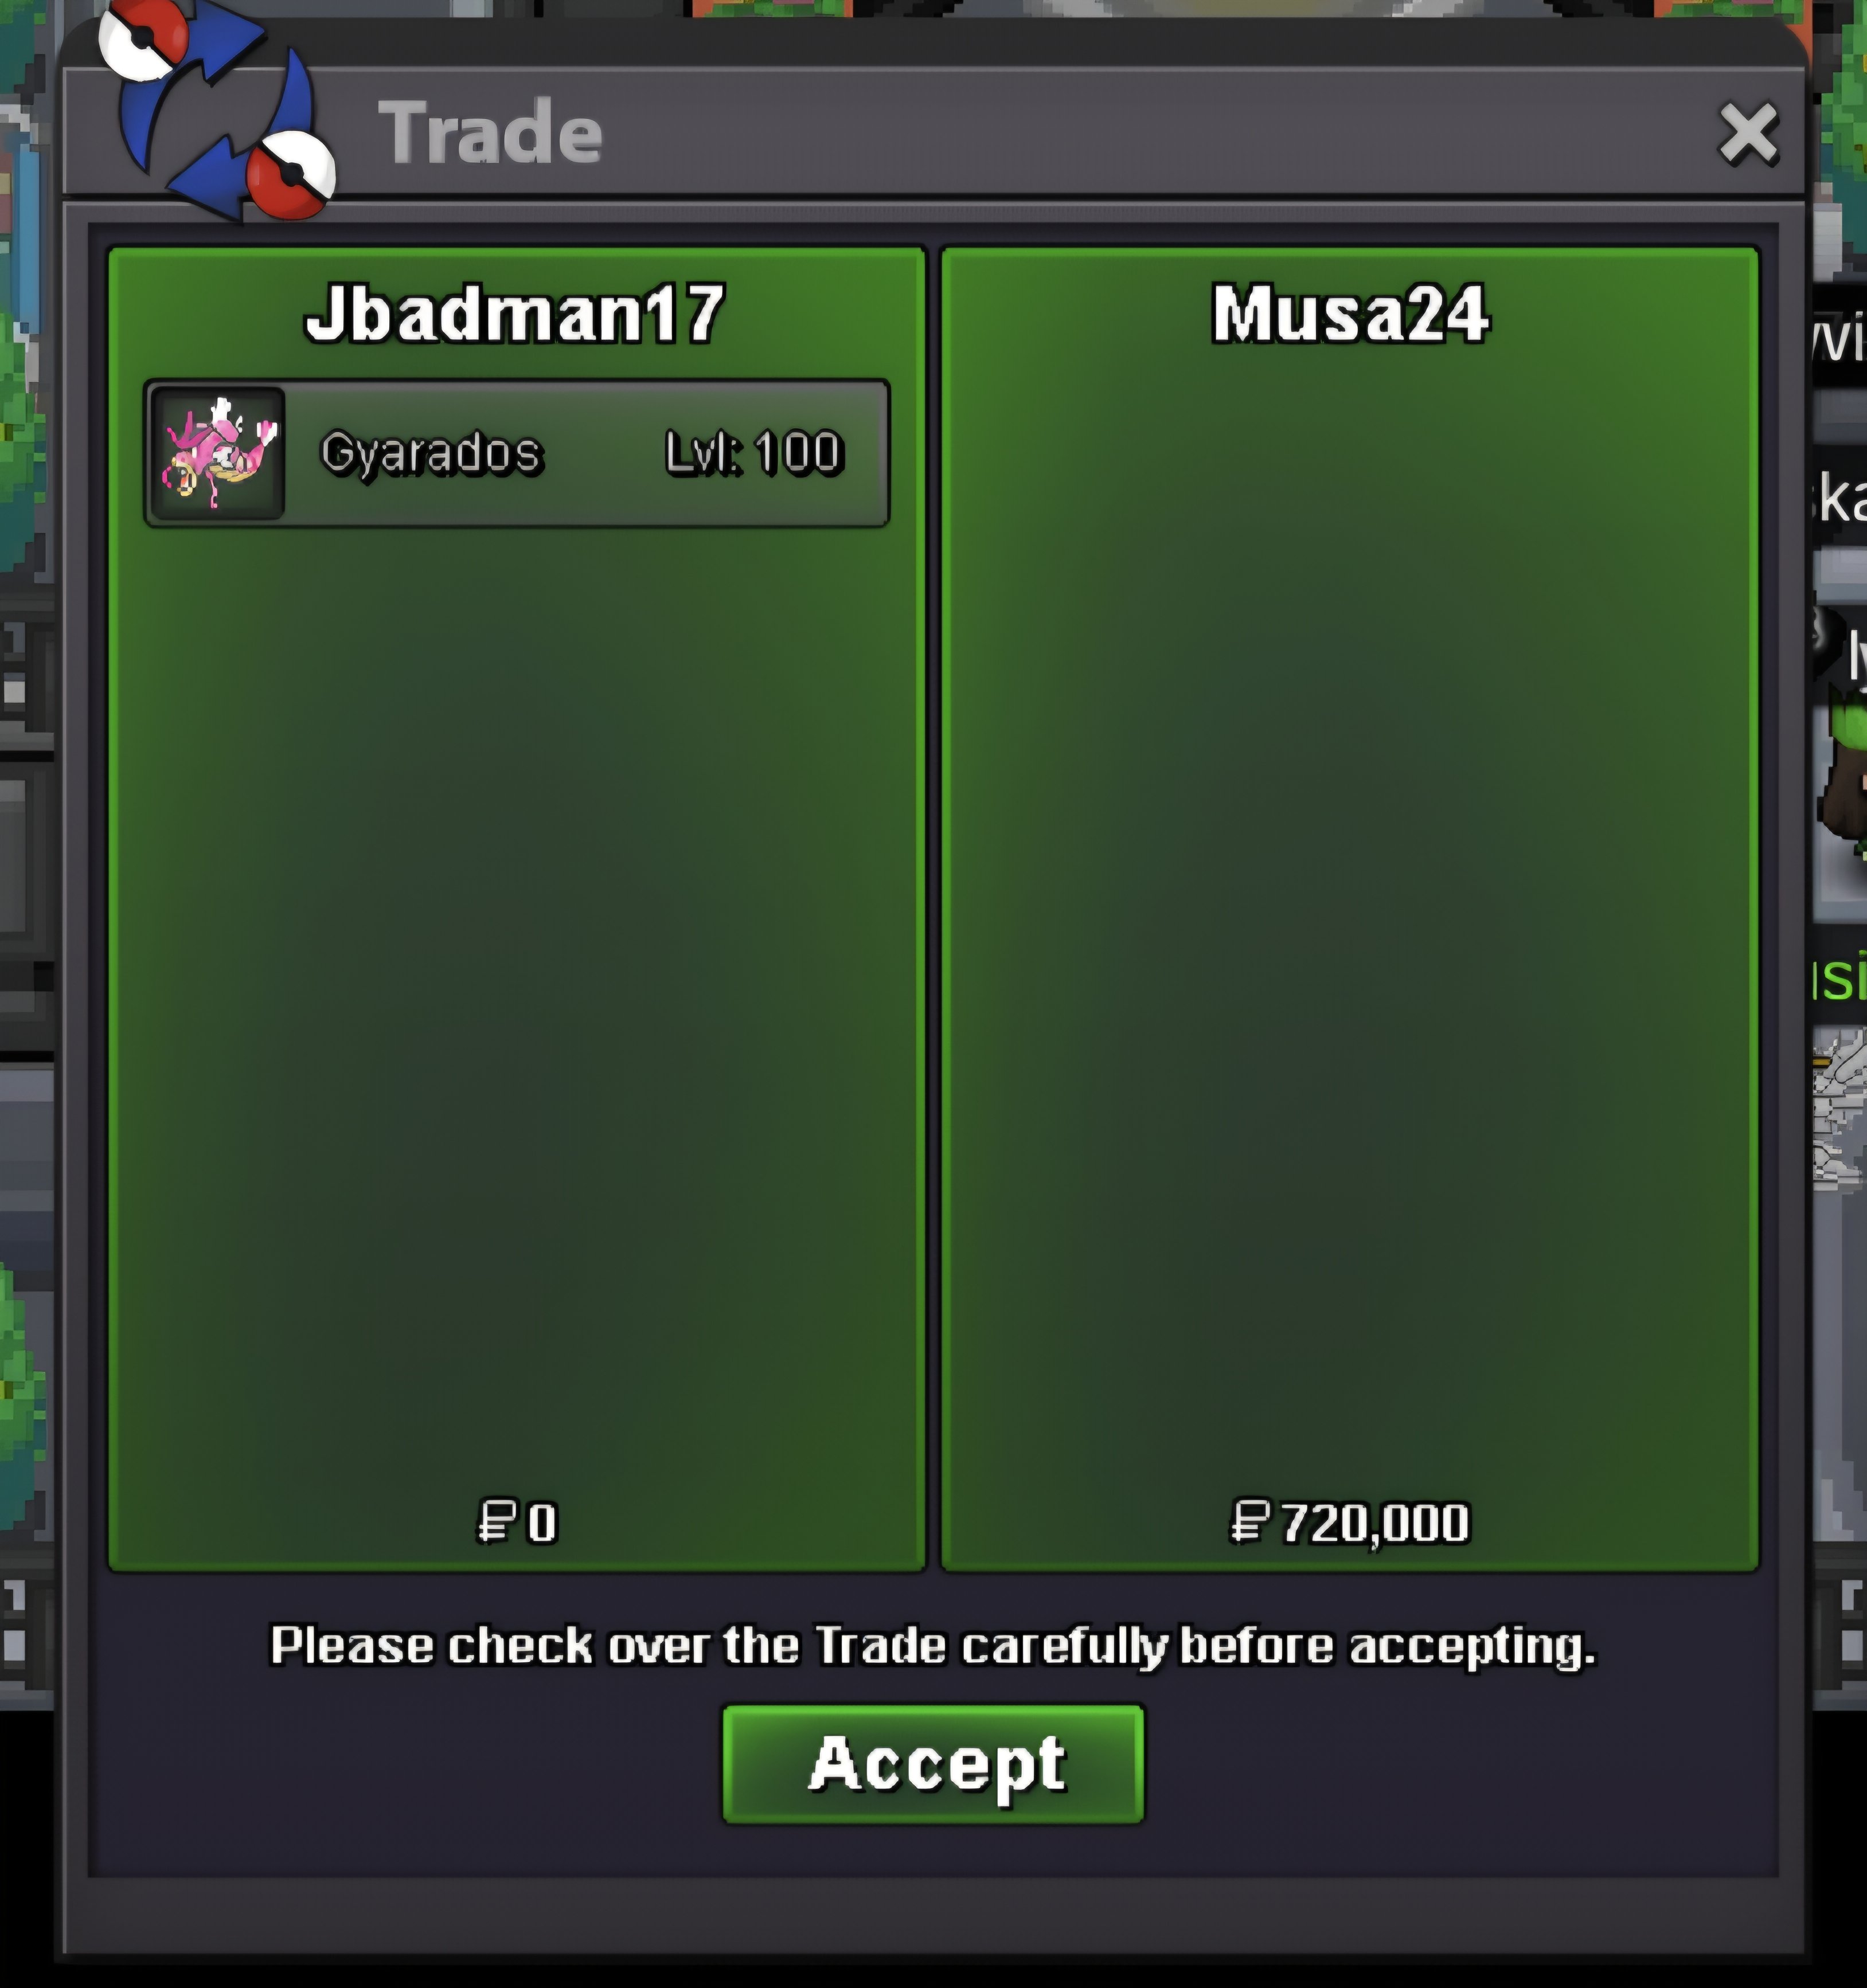
Task: Click the Jbadman17 player name header
Action: [x=514, y=314]
